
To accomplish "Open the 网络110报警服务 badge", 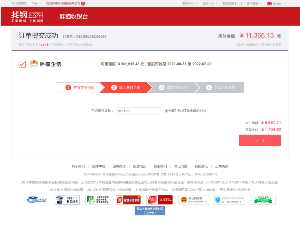I will [67, 200].
